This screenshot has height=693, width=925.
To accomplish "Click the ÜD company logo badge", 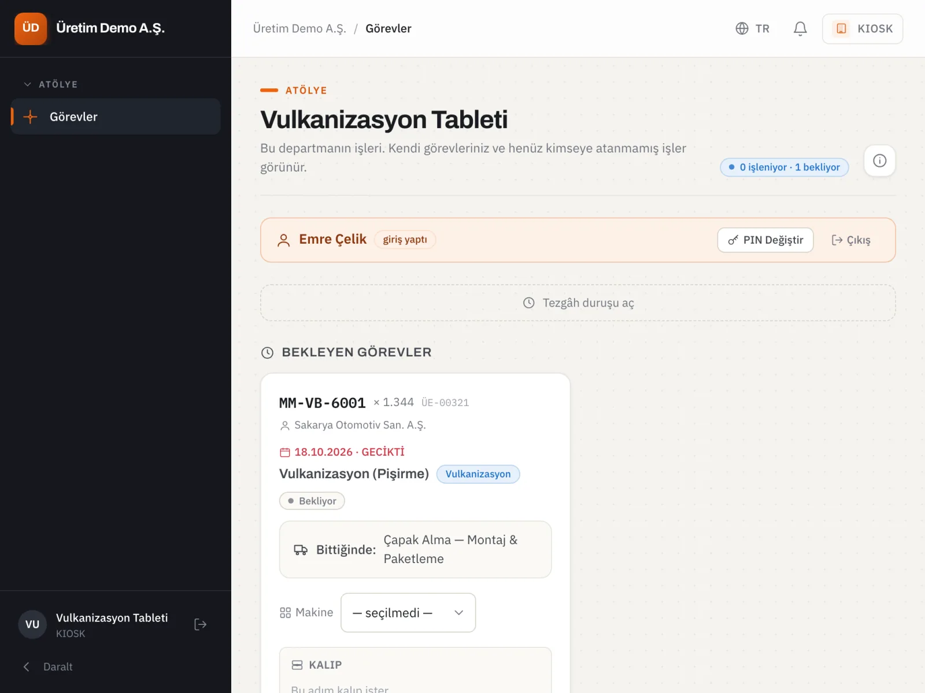I will [x=31, y=28].
